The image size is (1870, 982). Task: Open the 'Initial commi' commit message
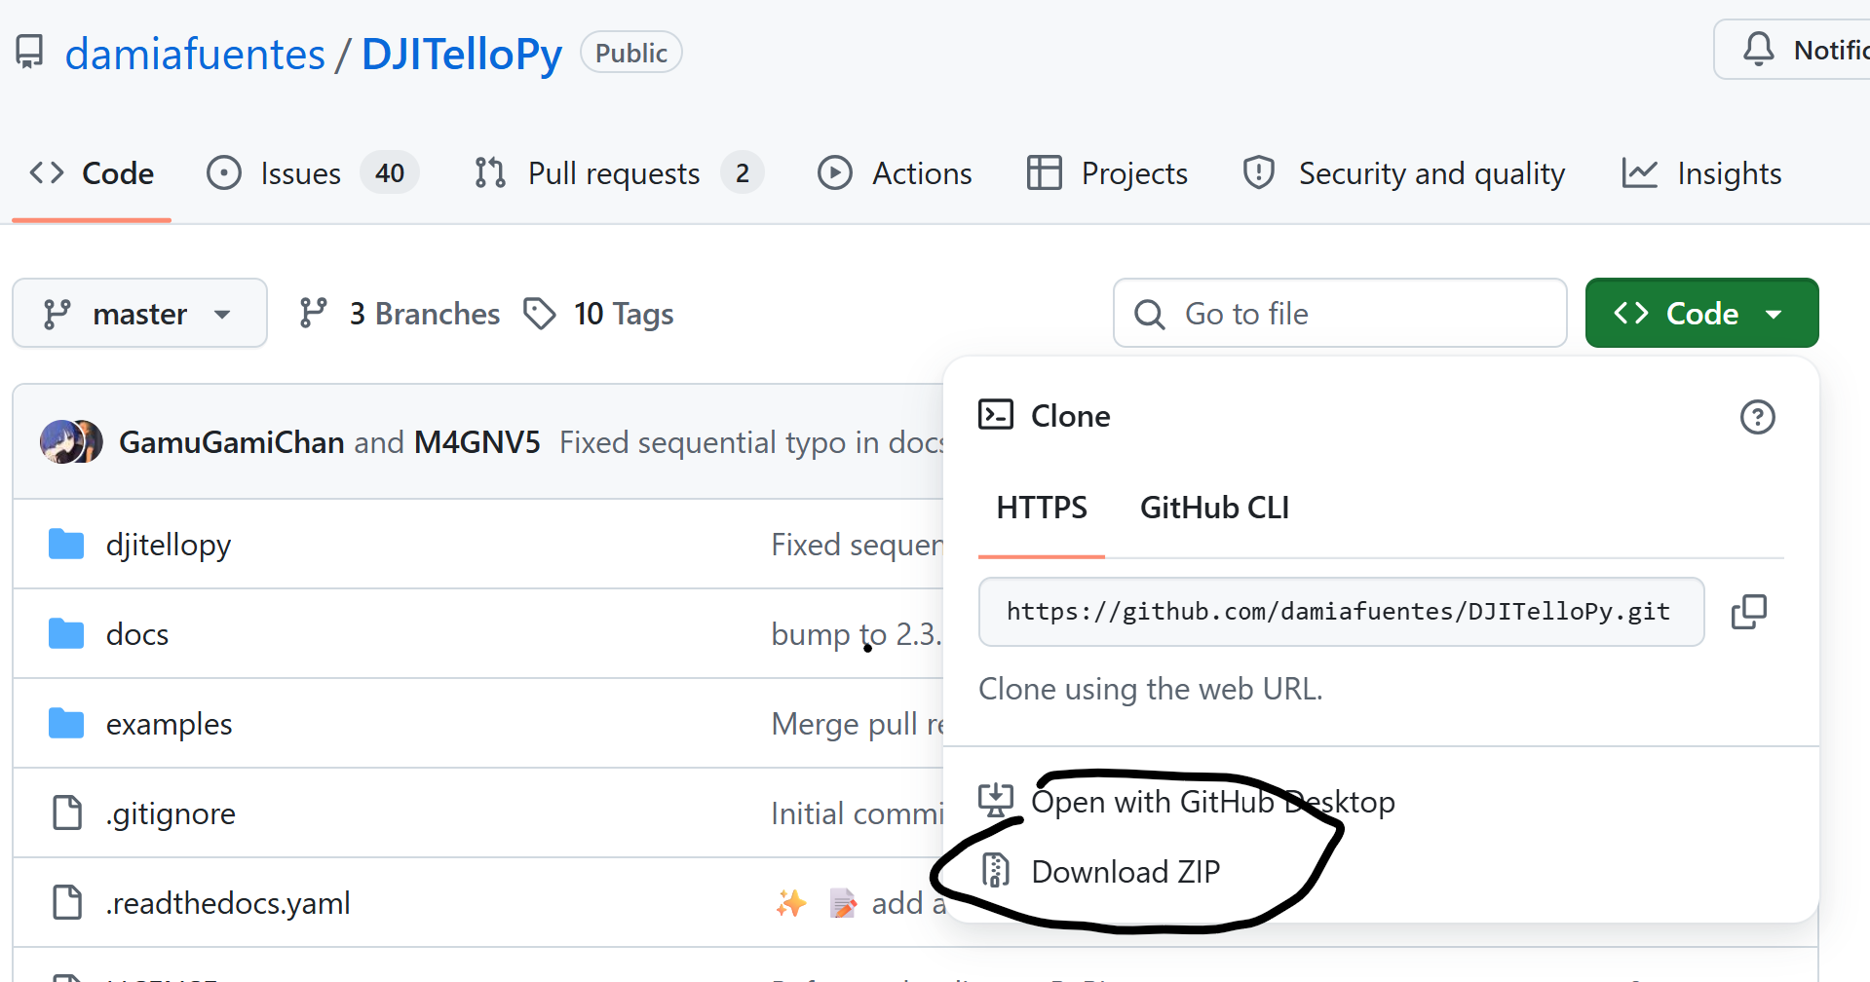858,813
